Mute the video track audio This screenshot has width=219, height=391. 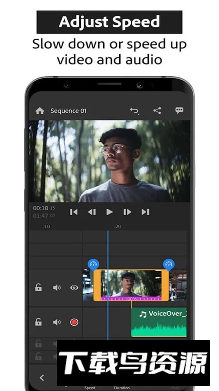[56, 288]
